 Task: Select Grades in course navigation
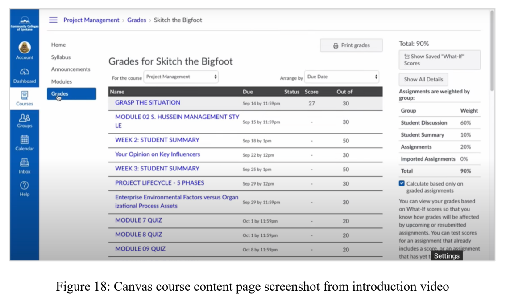72,93
